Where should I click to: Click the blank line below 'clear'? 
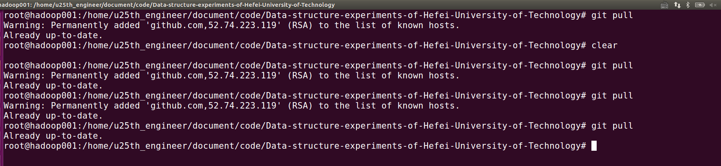[x=360, y=55]
